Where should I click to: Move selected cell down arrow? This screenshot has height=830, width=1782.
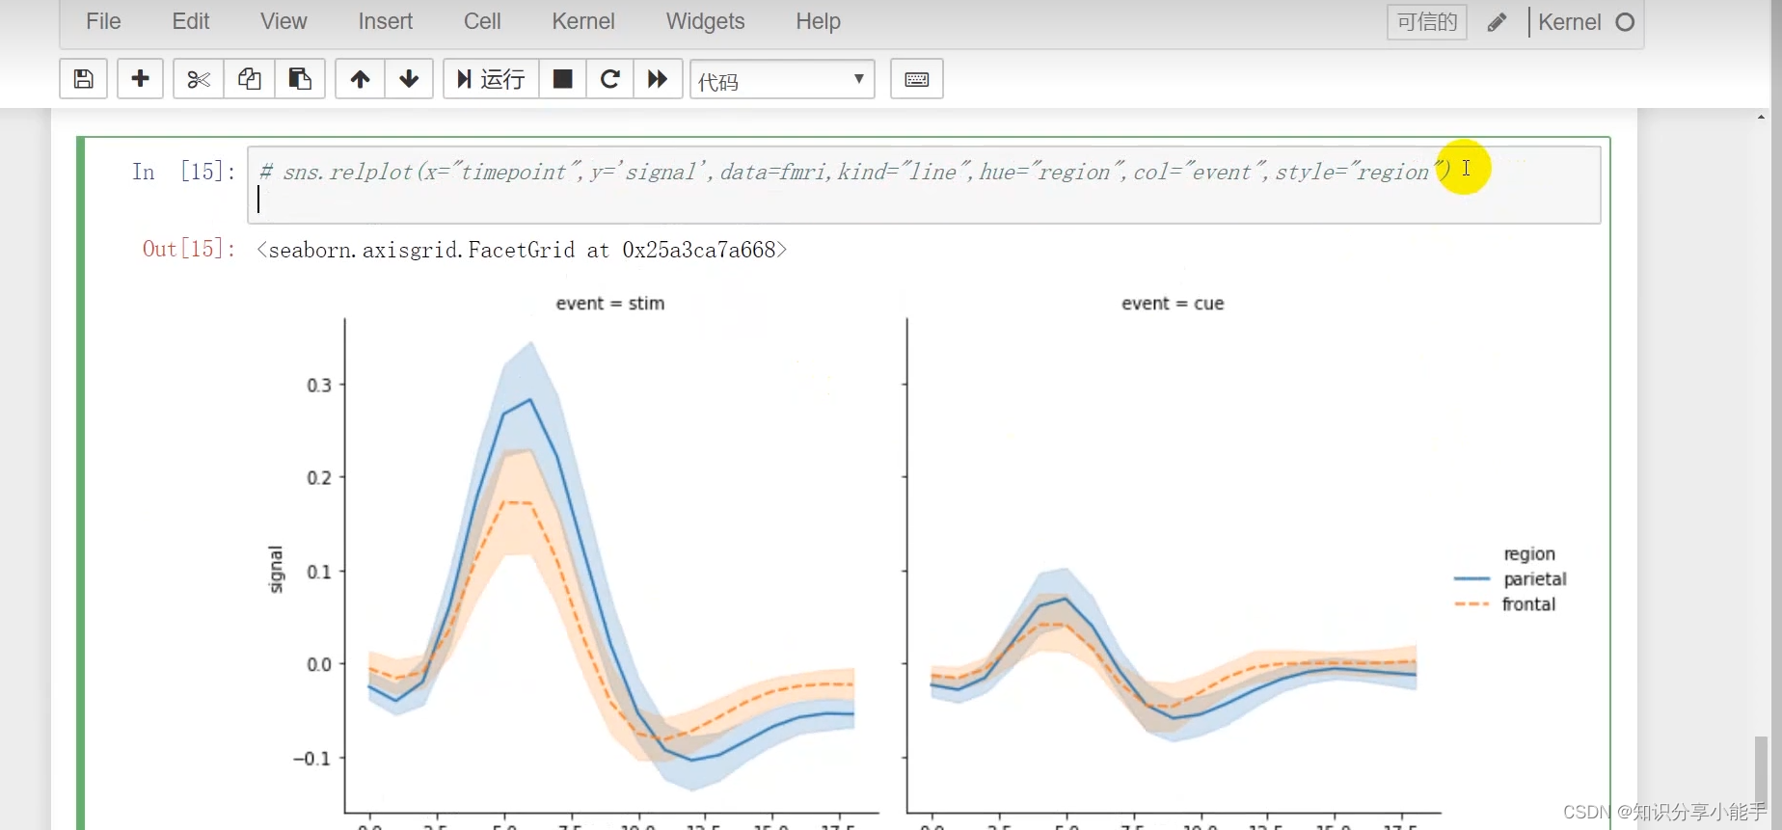(x=409, y=79)
